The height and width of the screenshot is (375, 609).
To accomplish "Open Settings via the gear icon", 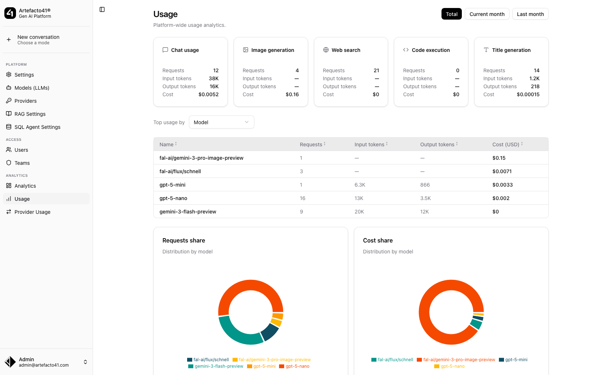I will pos(9,74).
